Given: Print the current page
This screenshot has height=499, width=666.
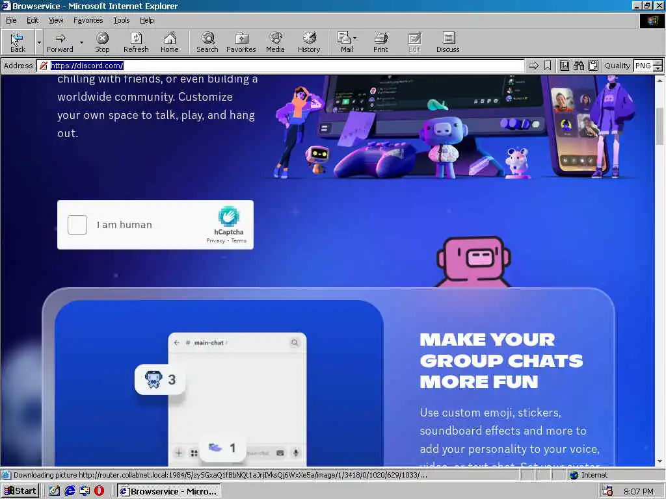Looking at the screenshot, I should 380,42.
